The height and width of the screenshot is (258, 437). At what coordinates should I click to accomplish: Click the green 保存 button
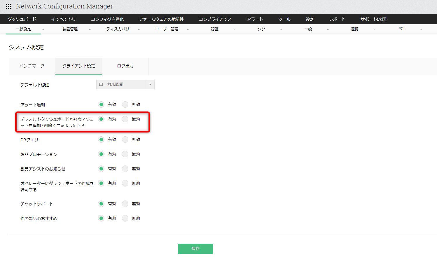pos(195,249)
